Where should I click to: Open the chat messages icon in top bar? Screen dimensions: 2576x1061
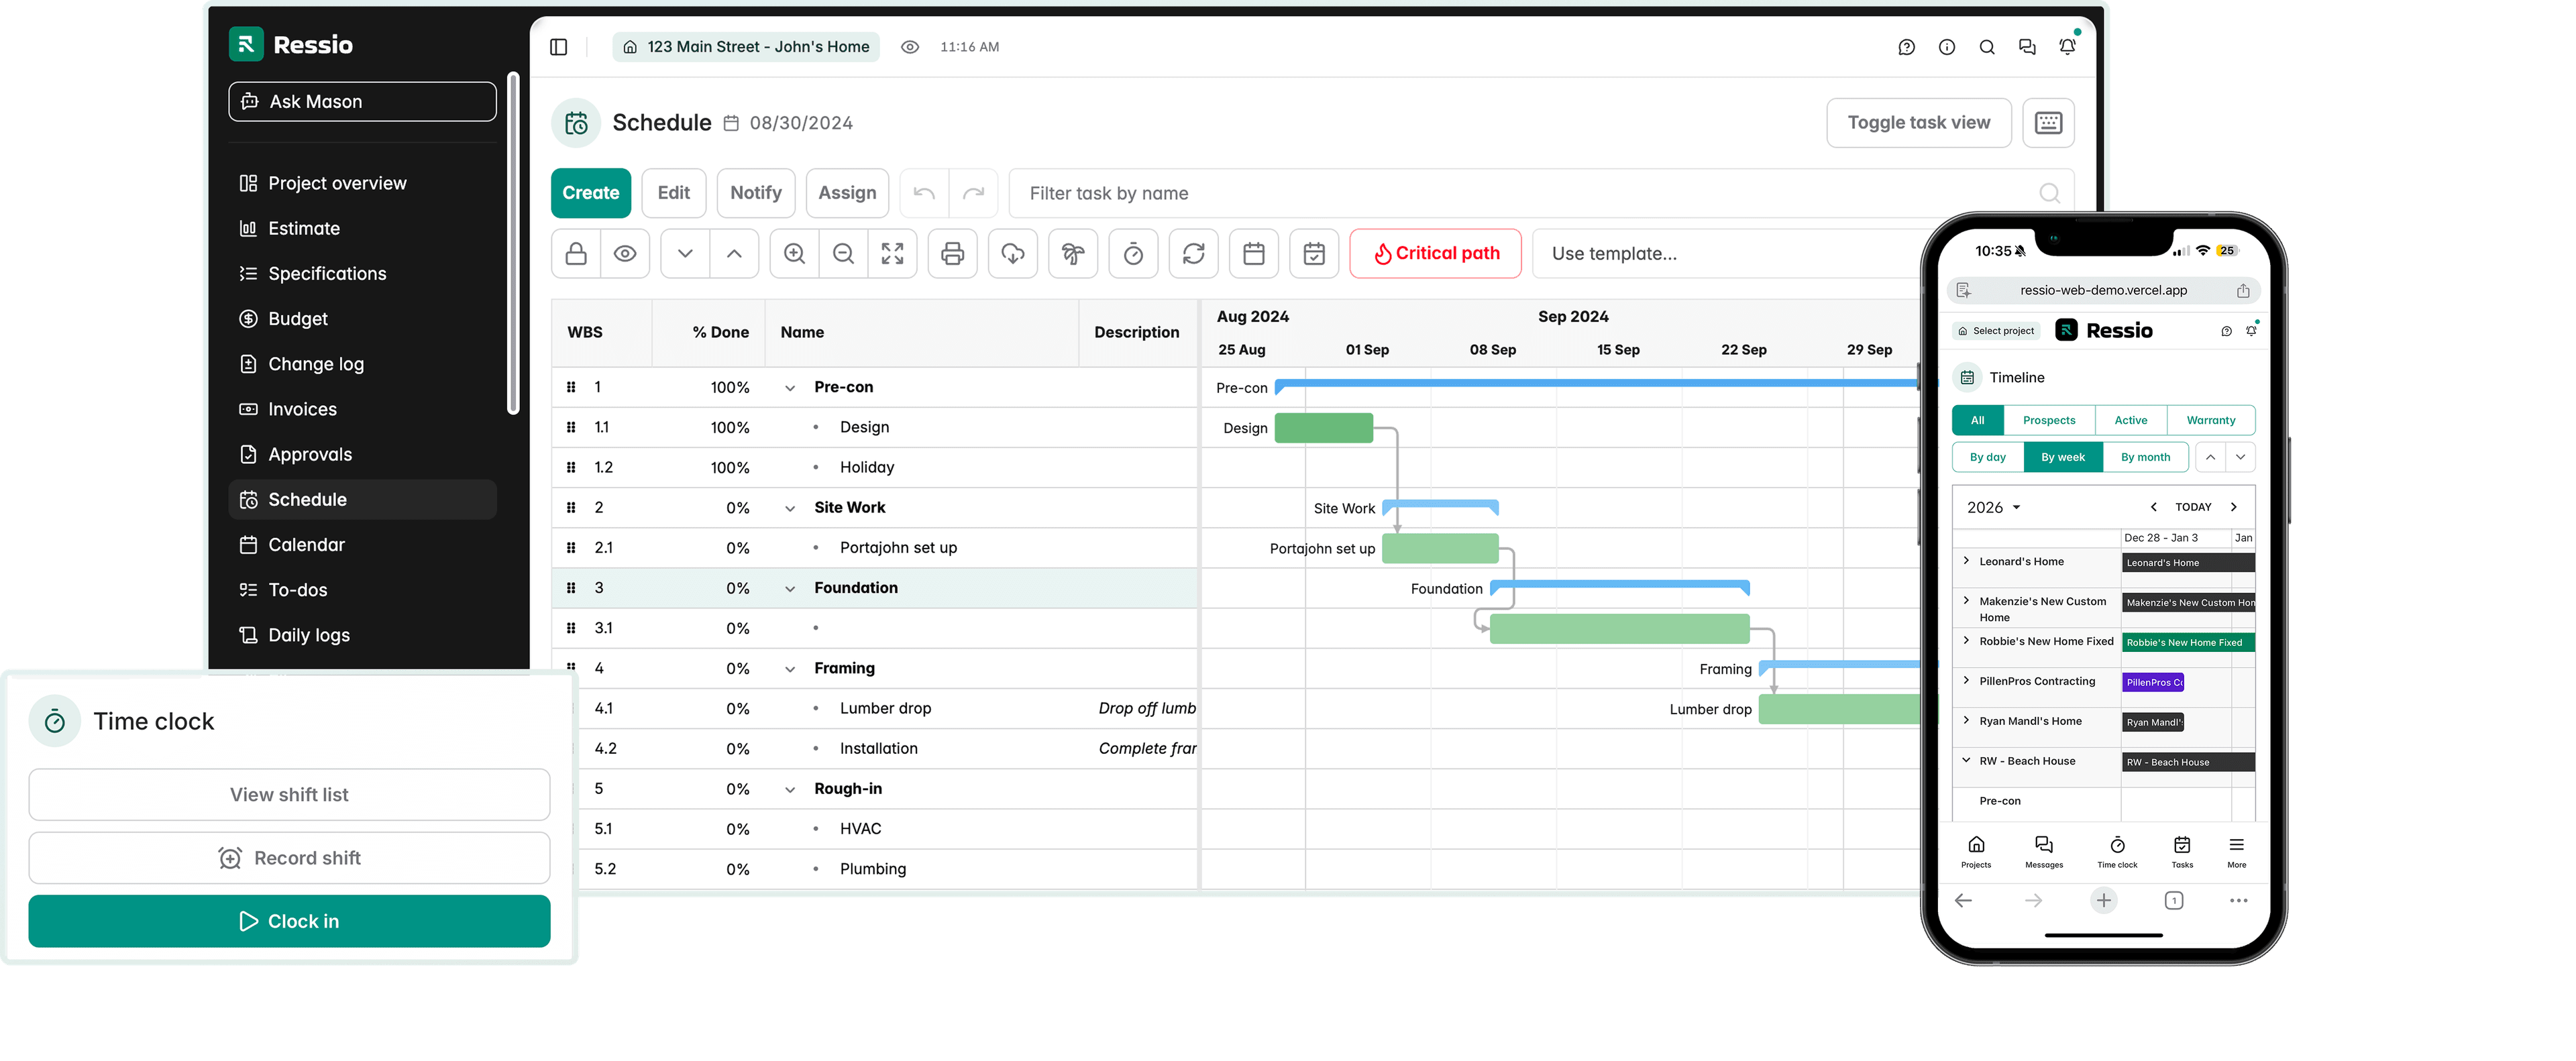(x=2027, y=47)
